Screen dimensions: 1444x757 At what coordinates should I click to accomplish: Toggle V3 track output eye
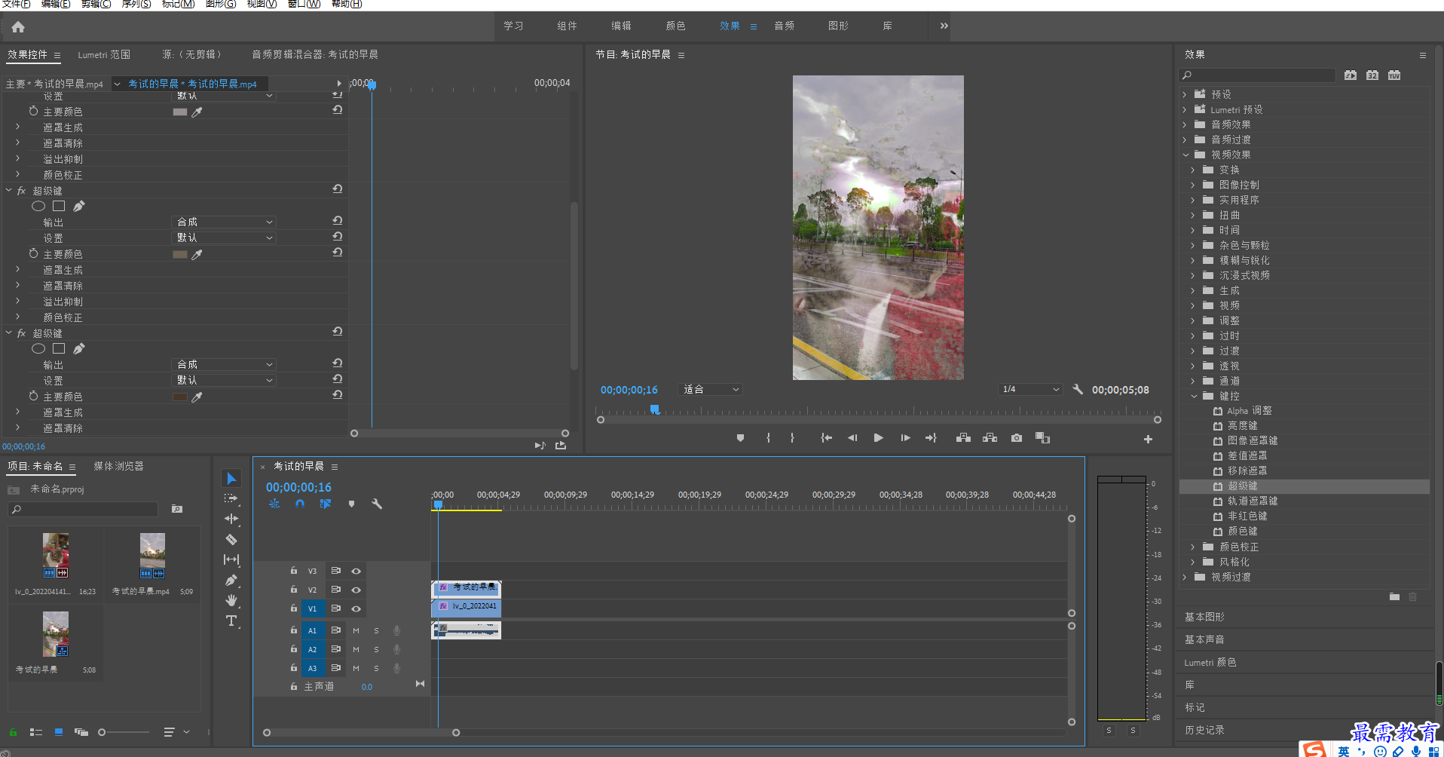(356, 571)
